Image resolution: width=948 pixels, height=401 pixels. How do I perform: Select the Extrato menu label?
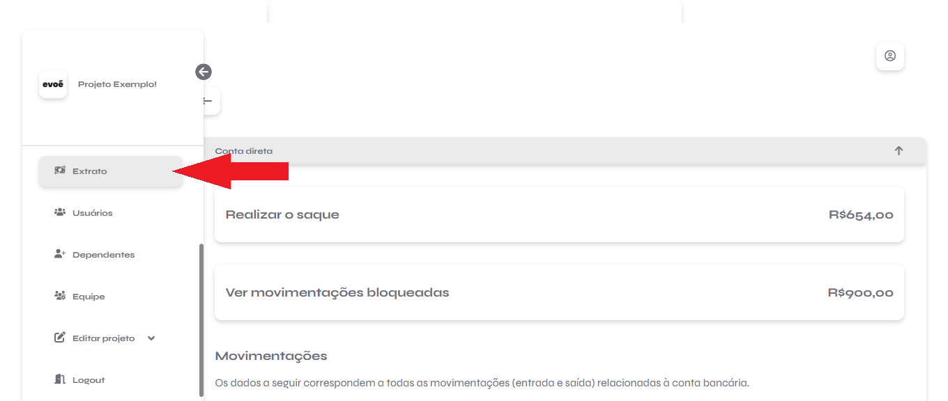pyautogui.click(x=90, y=171)
